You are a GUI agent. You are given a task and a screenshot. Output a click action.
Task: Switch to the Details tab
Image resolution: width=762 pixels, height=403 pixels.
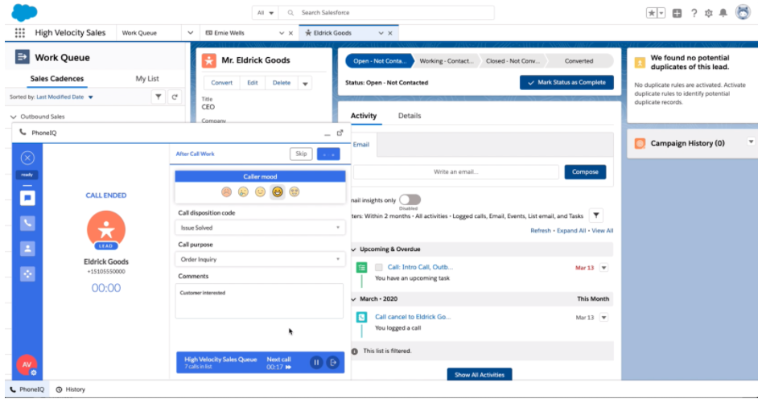(x=410, y=116)
